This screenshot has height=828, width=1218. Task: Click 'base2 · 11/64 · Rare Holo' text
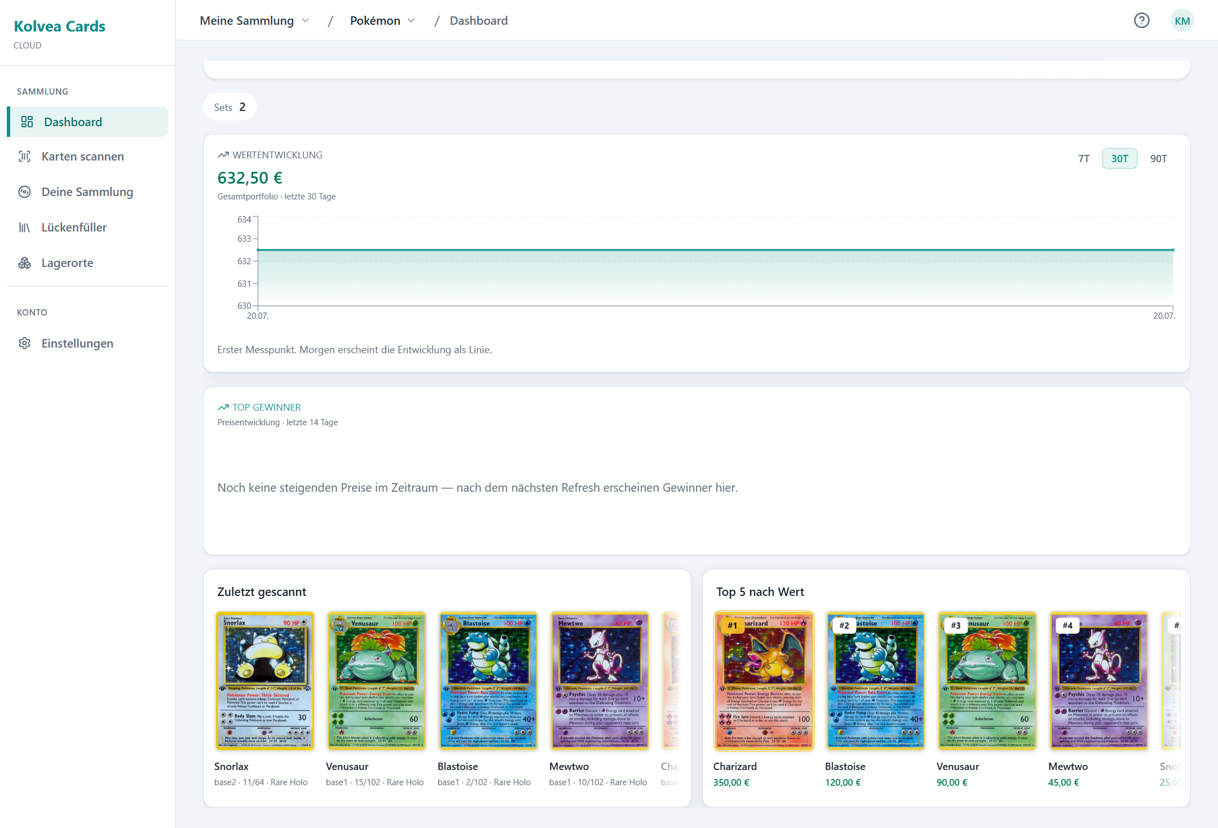click(x=261, y=782)
